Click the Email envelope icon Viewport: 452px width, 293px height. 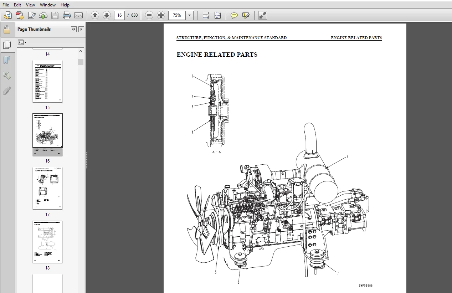[78, 15]
